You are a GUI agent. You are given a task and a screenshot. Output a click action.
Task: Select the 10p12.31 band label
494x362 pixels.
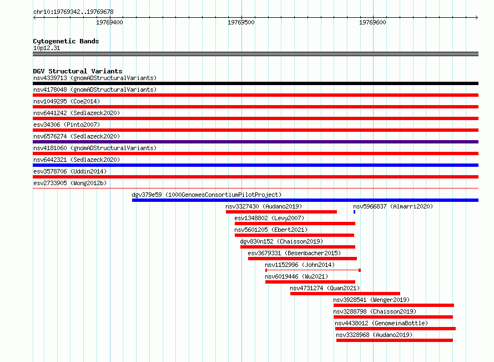pos(47,48)
